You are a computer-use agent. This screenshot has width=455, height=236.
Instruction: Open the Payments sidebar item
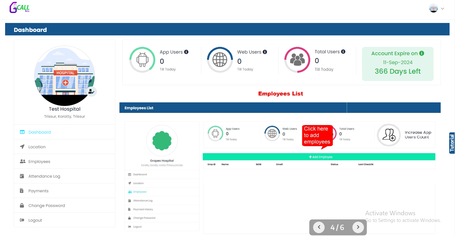coord(65,191)
